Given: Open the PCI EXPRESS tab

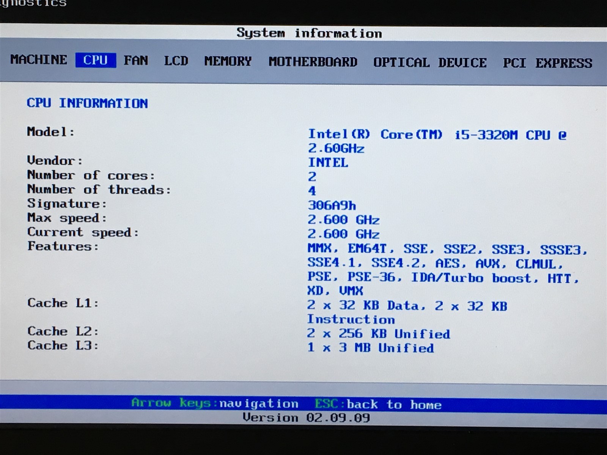Looking at the screenshot, I should click(x=547, y=63).
